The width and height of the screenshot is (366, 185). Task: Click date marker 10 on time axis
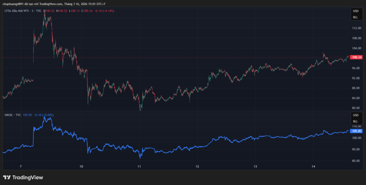(81, 166)
